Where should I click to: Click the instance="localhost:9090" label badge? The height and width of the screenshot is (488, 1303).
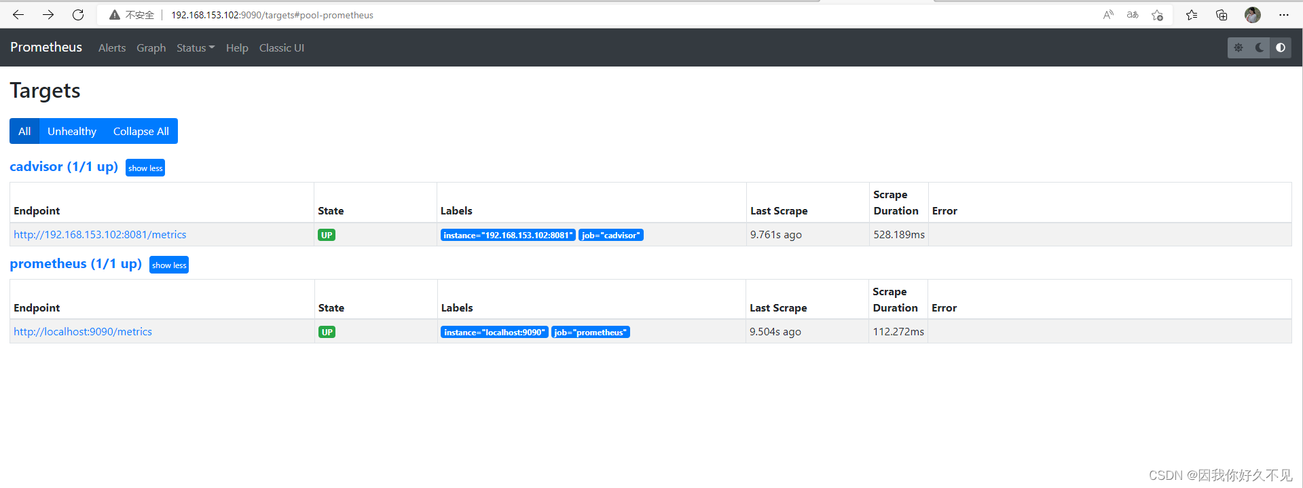494,332
